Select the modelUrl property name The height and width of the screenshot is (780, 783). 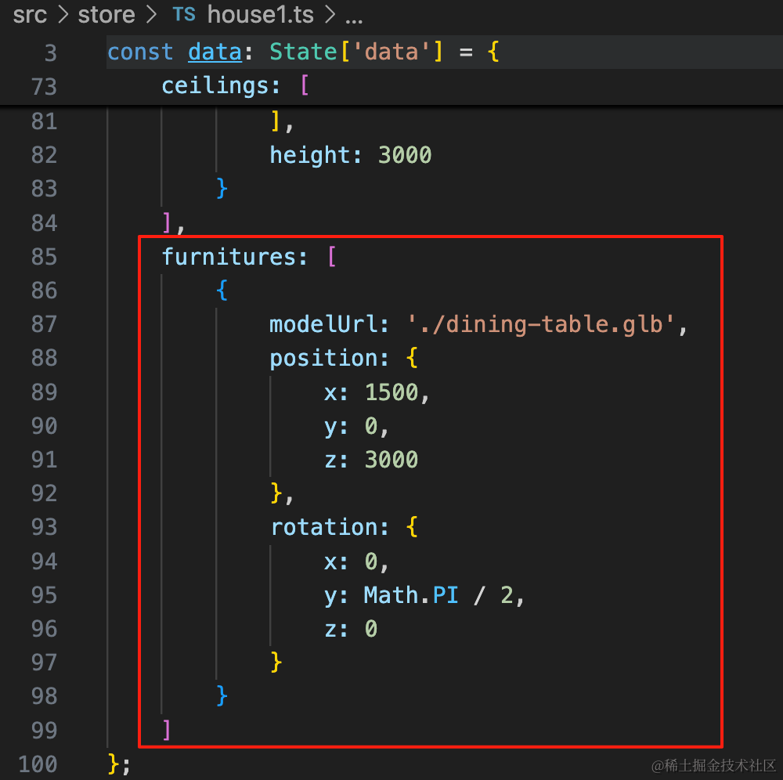323,324
